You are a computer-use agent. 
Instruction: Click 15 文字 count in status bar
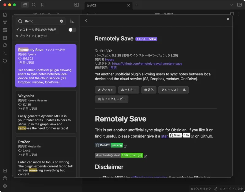pos(238,189)
